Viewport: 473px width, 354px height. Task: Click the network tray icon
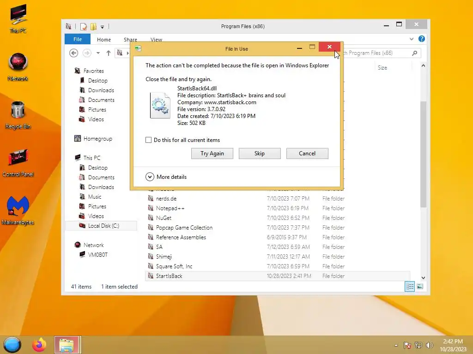(418, 345)
